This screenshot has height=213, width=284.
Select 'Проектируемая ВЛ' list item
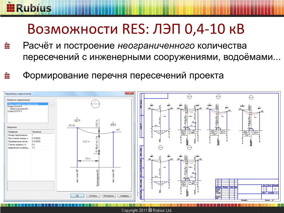pyautogui.click(x=19, y=109)
